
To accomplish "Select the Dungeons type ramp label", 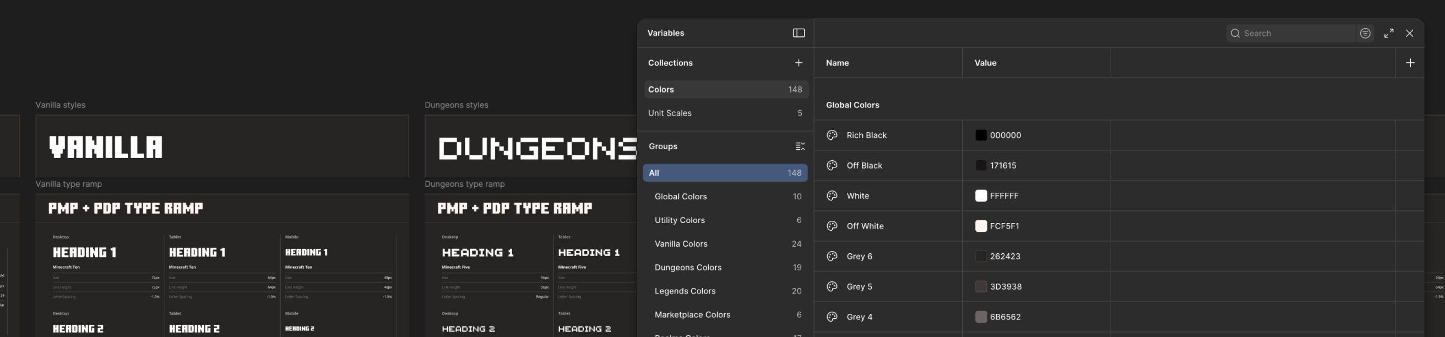I will 464,184.
